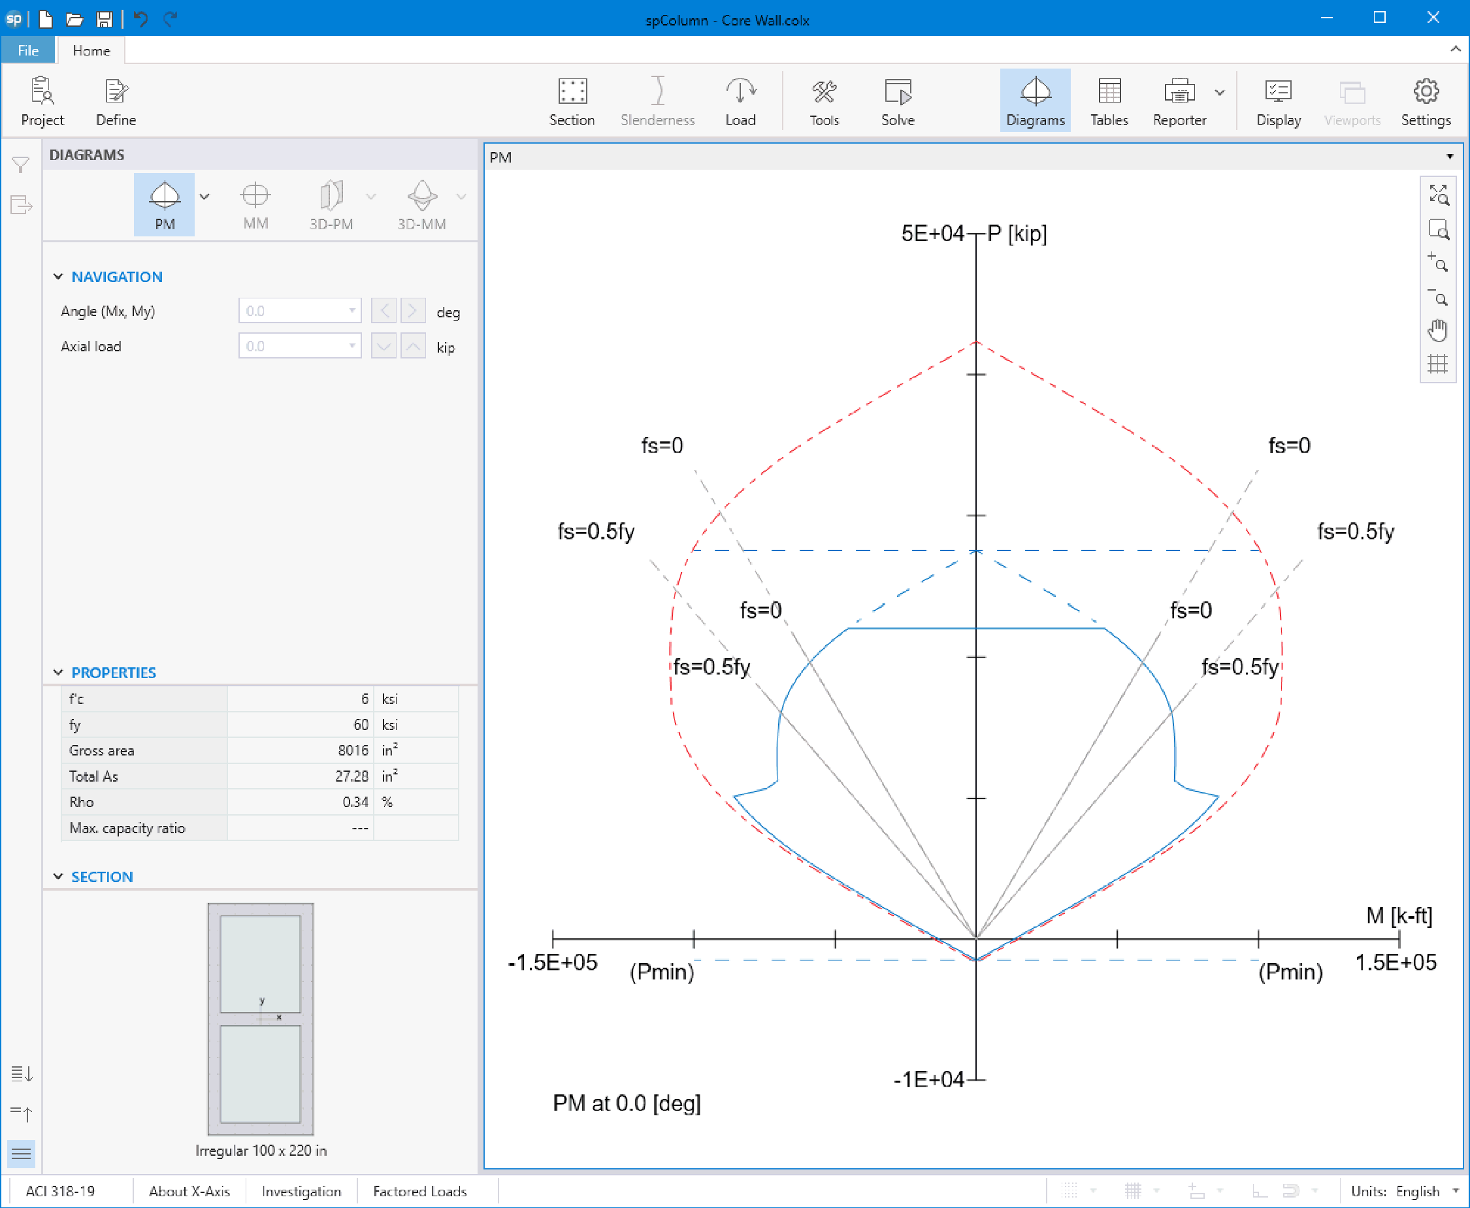Open the Settings gear

[x=1426, y=102]
